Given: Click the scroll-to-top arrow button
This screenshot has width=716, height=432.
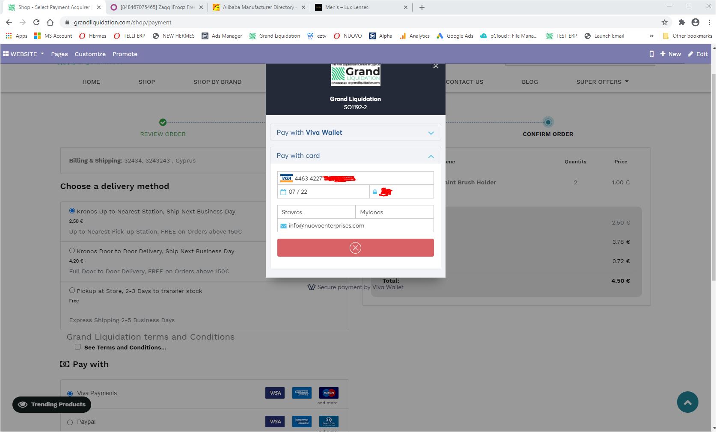Looking at the screenshot, I should (687, 402).
